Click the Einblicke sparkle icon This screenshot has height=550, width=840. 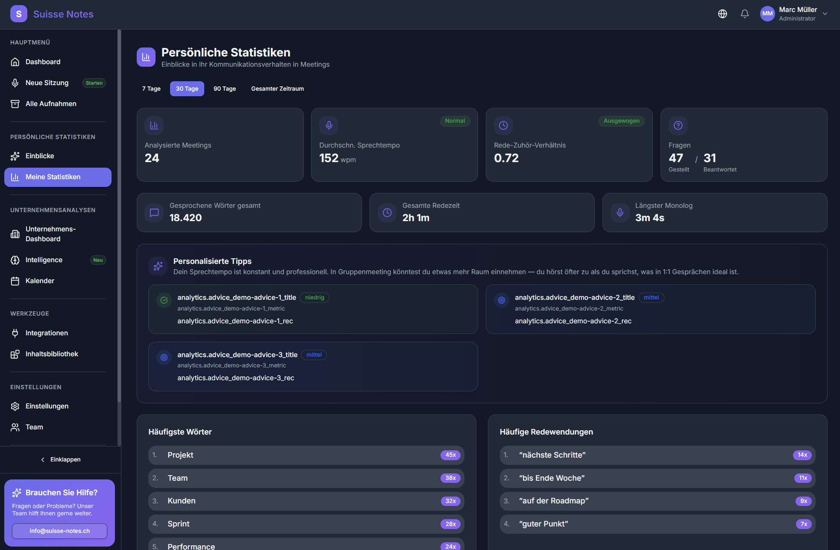click(x=15, y=156)
